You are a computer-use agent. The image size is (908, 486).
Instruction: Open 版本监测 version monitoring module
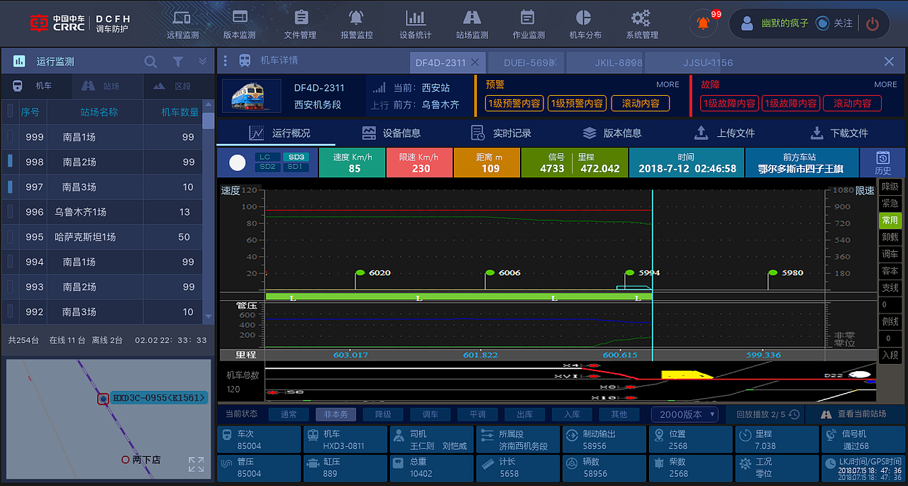pyautogui.click(x=240, y=23)
